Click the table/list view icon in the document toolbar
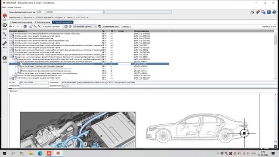 coord(25,26)
